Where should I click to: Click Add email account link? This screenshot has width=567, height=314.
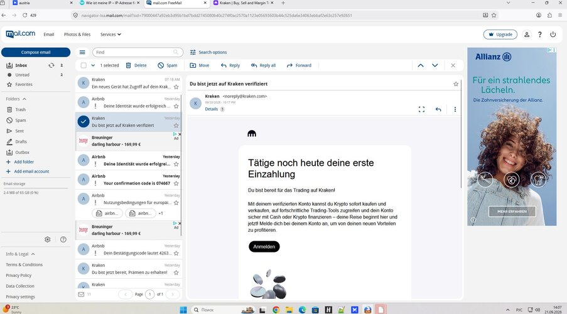click(x=31, y=171)
